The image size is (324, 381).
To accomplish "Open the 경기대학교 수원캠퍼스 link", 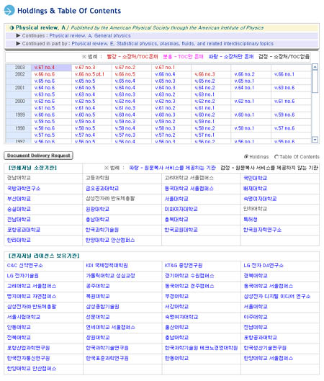I will pyautogui.click(x=189, y=276).
